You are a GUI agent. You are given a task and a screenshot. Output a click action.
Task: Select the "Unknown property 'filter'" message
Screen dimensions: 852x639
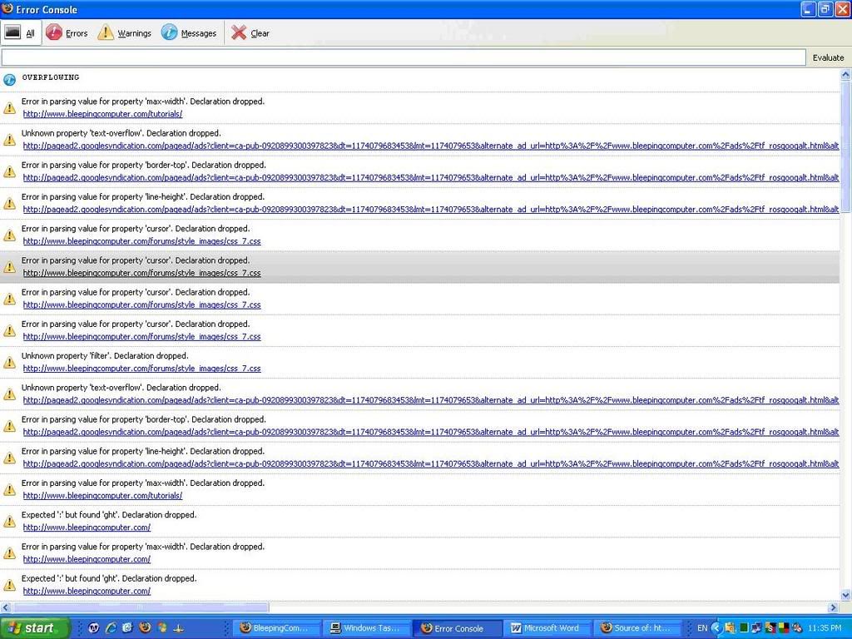click(105, 355)
